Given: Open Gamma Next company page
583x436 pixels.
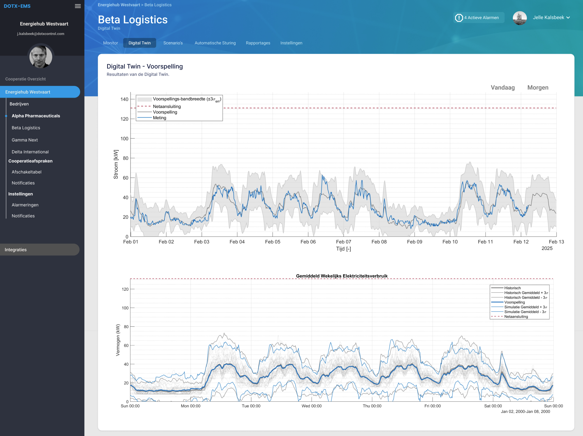Looking at the screenshot, I should coord(25,140).
